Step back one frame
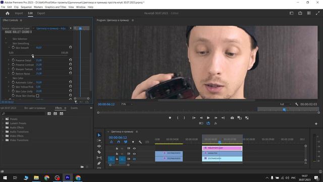The image size is (323, 182). (x=201, y=118)
